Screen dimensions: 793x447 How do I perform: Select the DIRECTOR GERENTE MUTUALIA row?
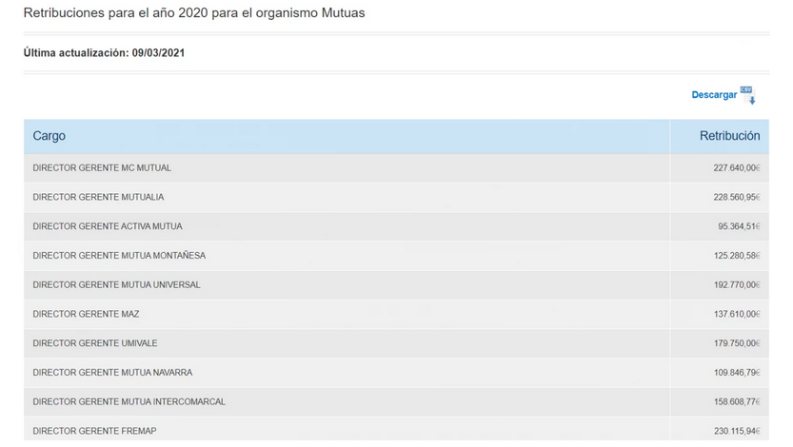point(396,197)
